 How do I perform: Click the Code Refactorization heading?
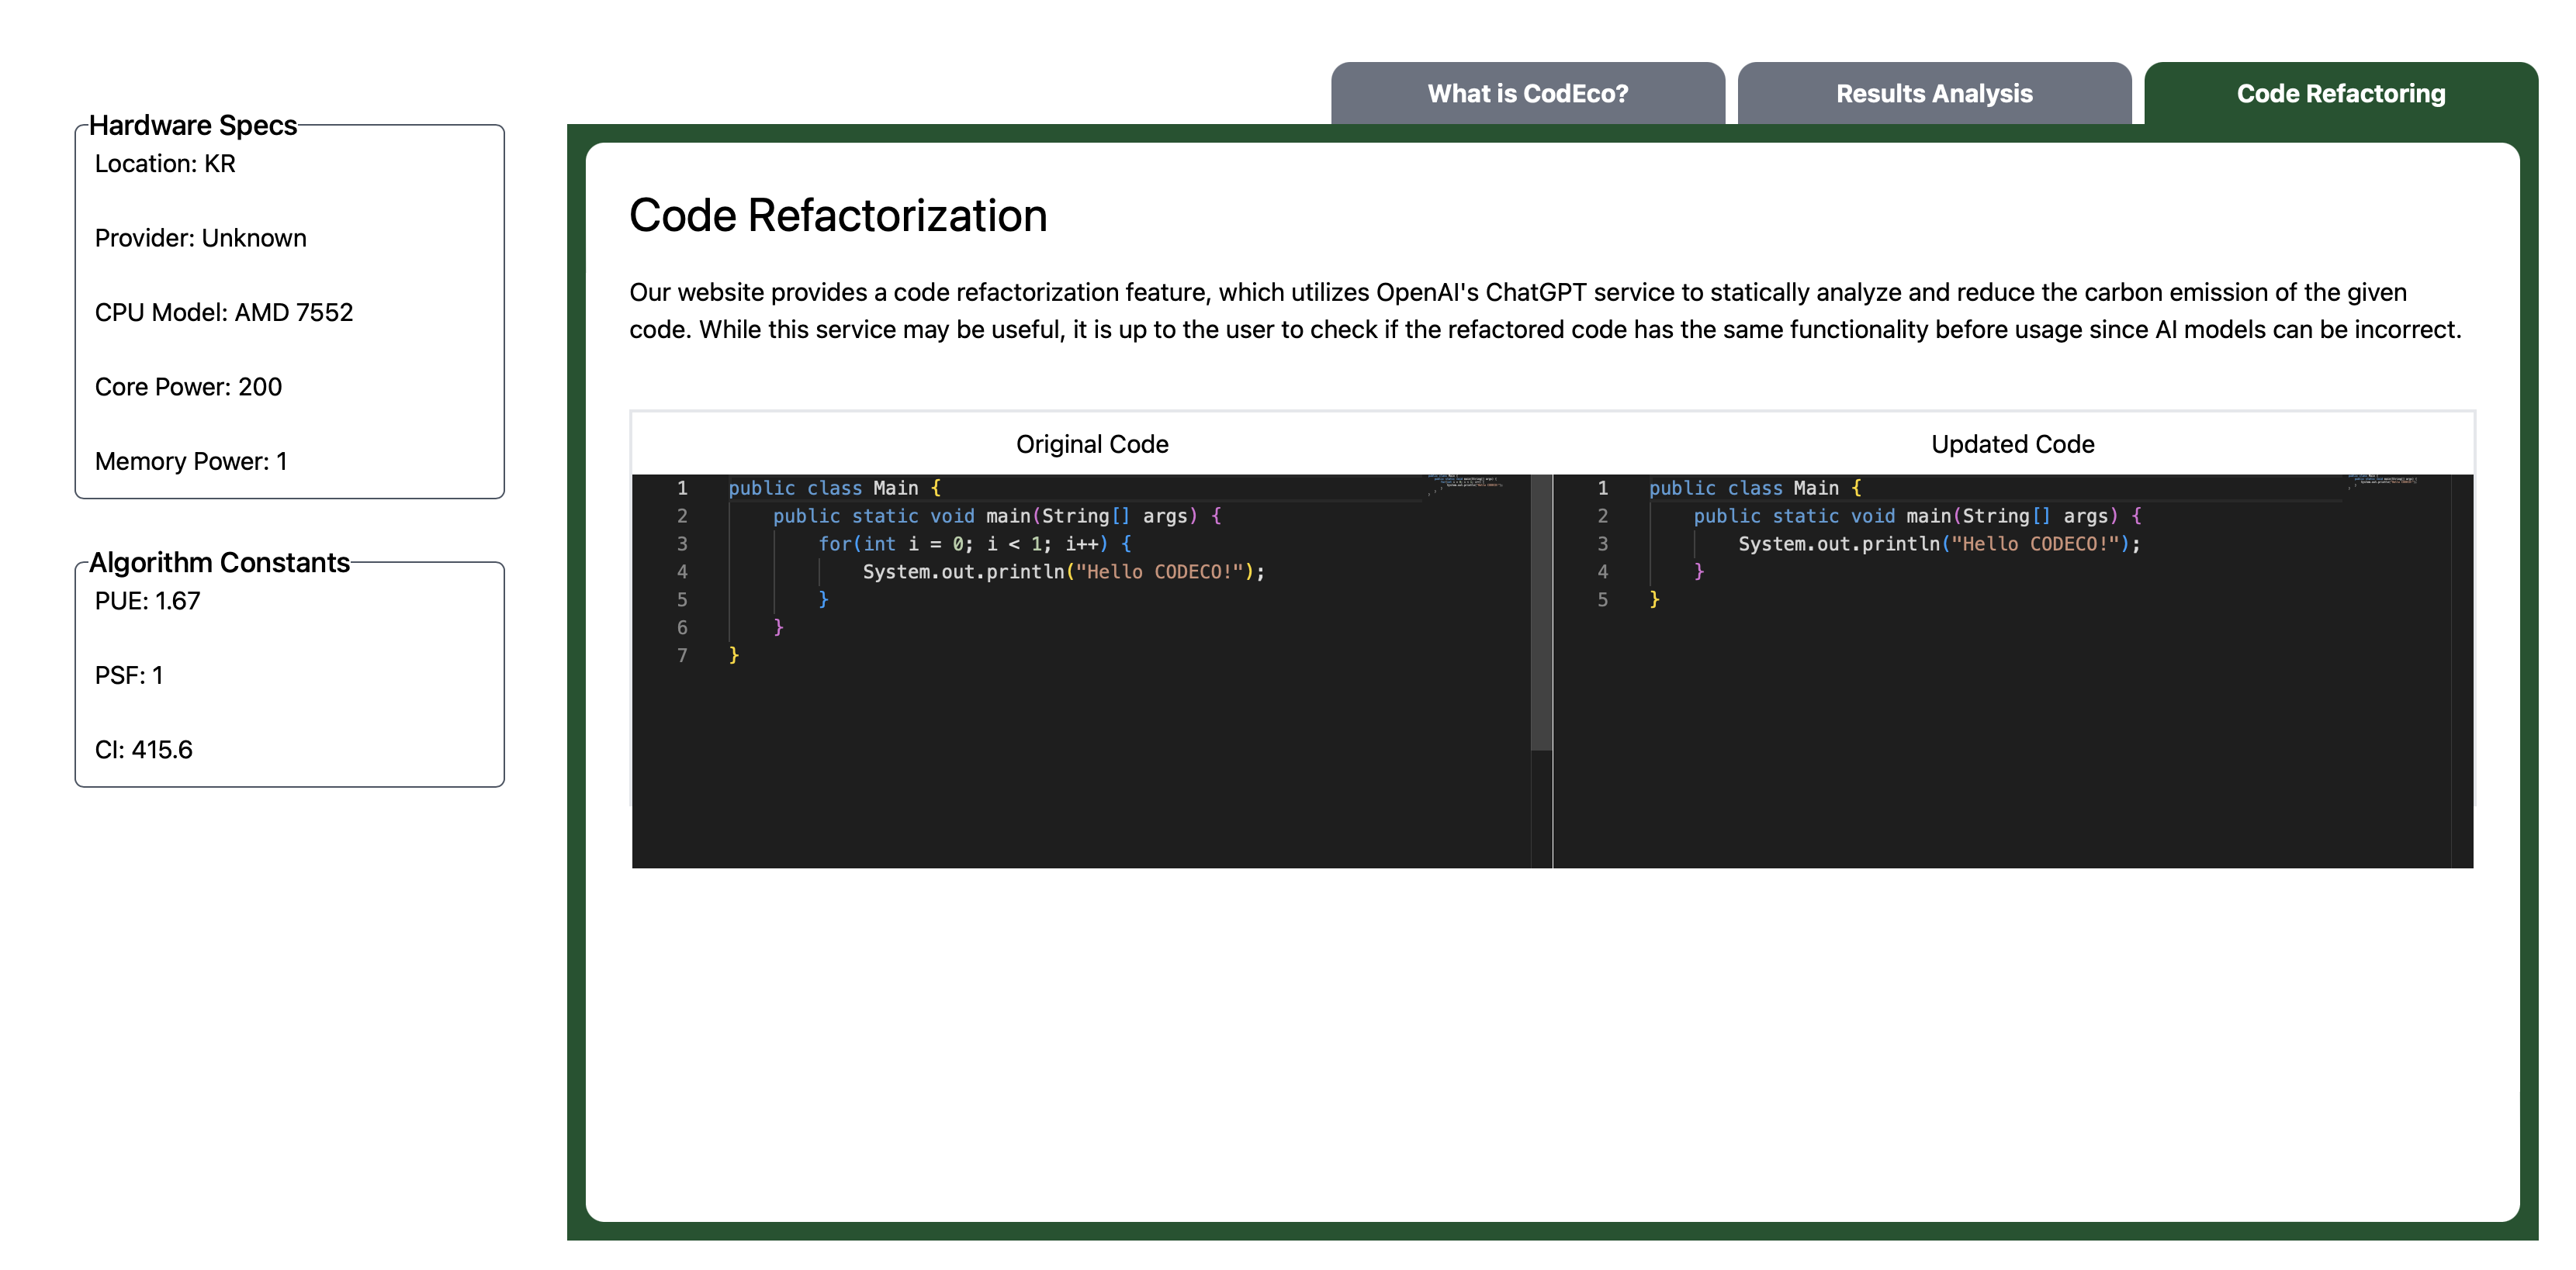tap(838, 215)
